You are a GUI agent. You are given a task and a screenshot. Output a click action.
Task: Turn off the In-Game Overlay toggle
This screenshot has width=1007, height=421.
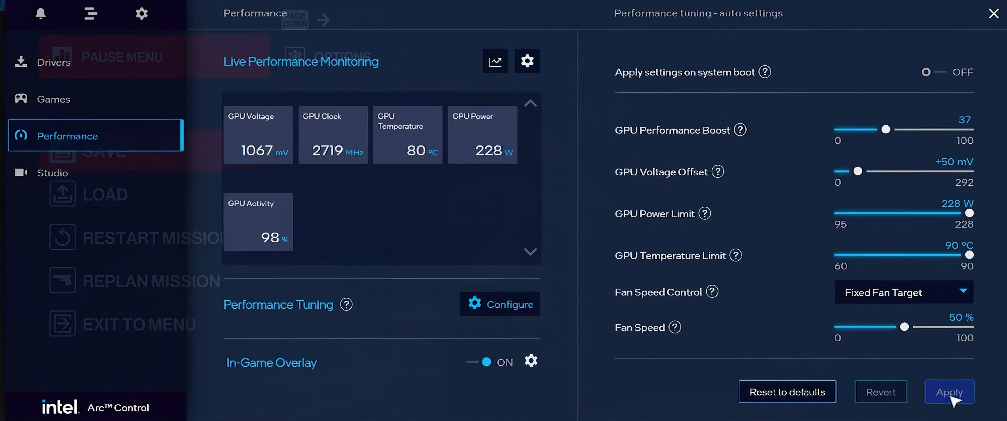pyautogui.click(x=480, y=362)
